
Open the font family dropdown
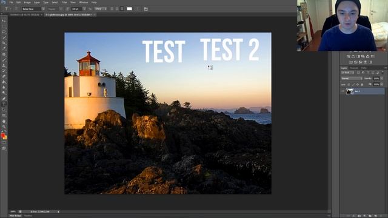[43, 9]
